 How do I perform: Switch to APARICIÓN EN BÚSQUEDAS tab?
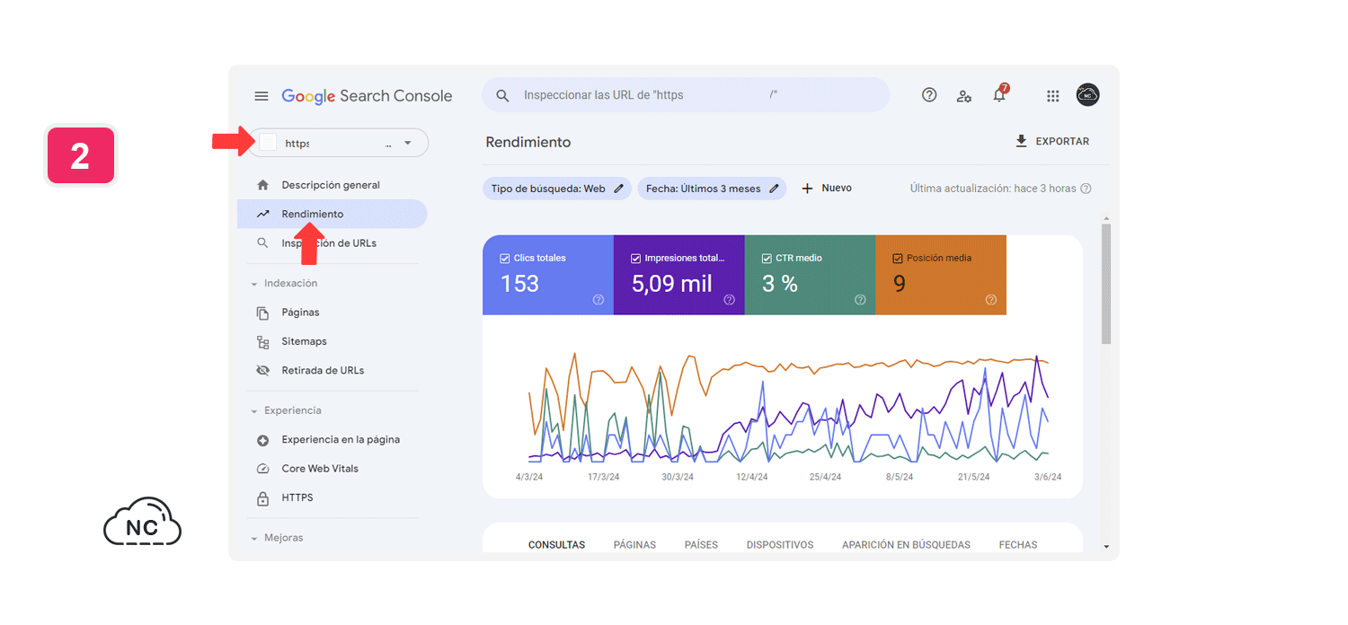click(x=906, y=545)
